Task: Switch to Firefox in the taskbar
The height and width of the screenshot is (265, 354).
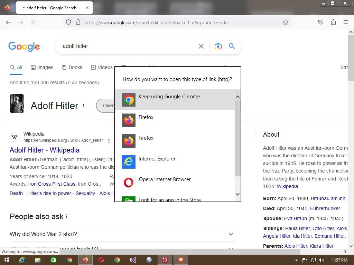Action: 85,260
